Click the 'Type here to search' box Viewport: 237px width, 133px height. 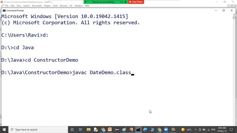(38, 130)
